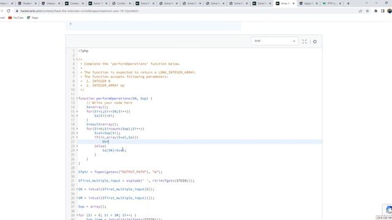
Task: Open a new browser tab
Action: [348, 4]
